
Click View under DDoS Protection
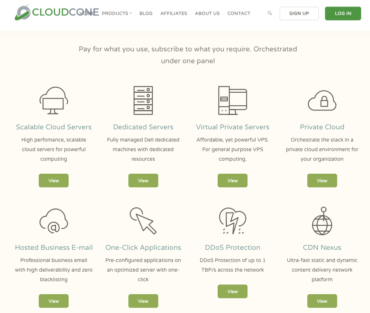click(x=232, y=292)
